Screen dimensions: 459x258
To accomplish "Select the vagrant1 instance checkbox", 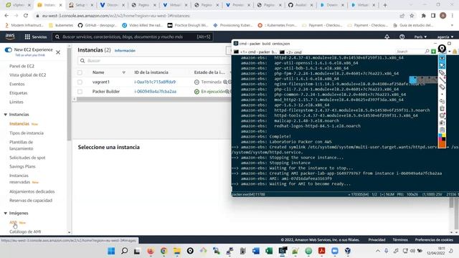I will (x=80, y=82).
